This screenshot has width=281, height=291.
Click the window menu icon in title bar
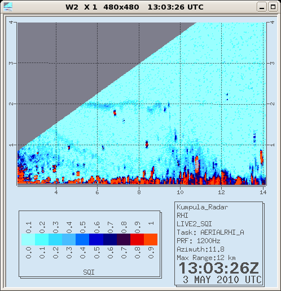[8, 7]
